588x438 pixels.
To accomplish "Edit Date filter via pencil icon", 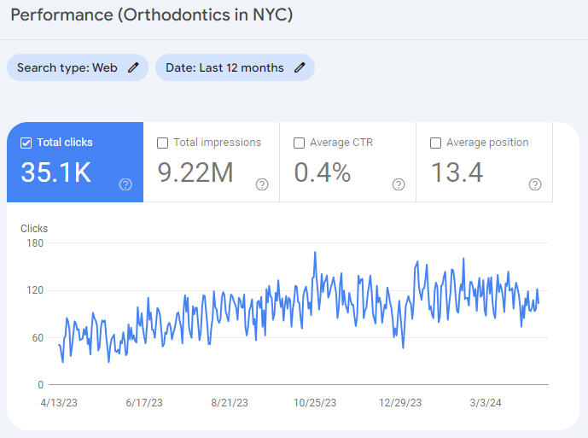I will (300, 67).
